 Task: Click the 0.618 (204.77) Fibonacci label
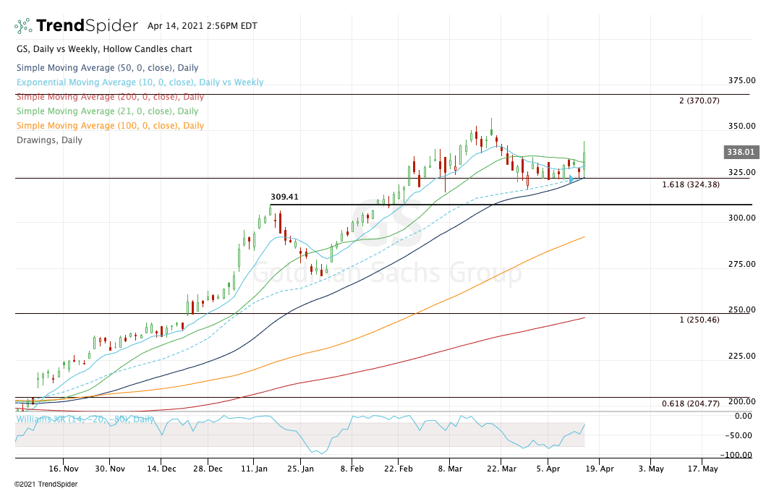(691, 404)
